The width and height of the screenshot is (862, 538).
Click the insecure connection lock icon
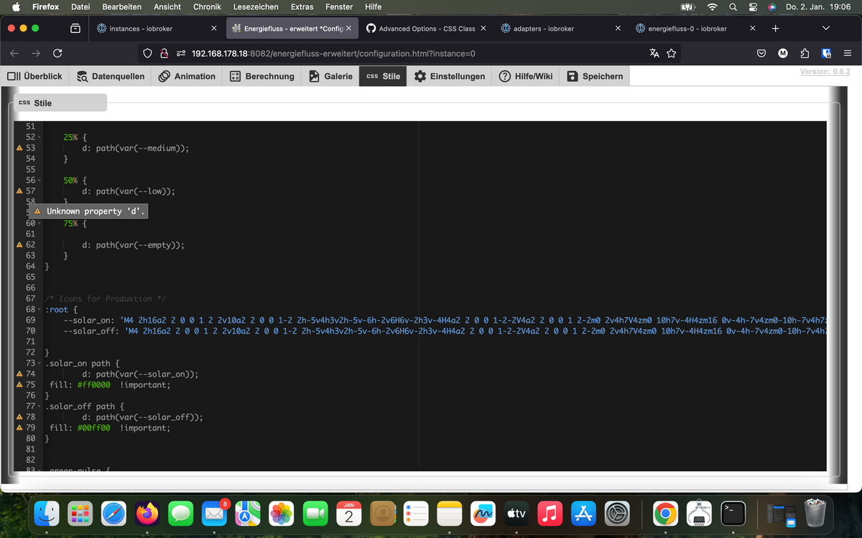164,53
